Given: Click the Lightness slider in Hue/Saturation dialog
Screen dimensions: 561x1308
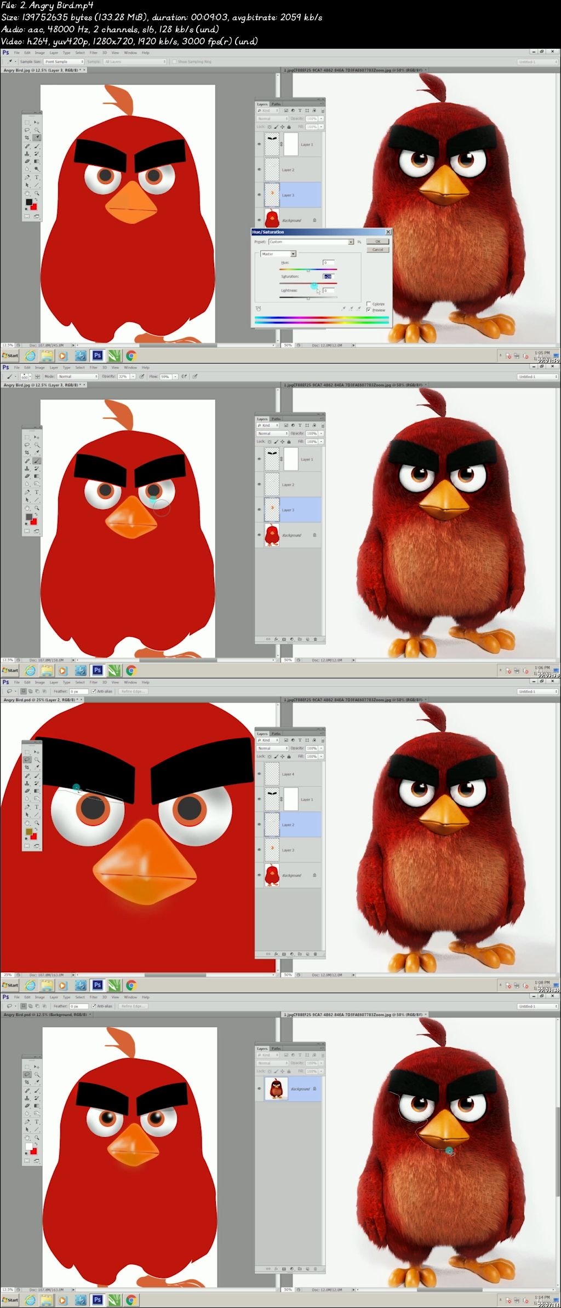Looking at the screenshot, I should click(308, 297).
